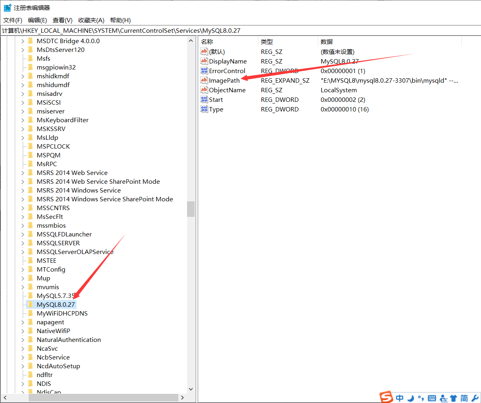The image size is (481, 403).
Task: Expand the NDIS tree node
Action: coord(23,383)
